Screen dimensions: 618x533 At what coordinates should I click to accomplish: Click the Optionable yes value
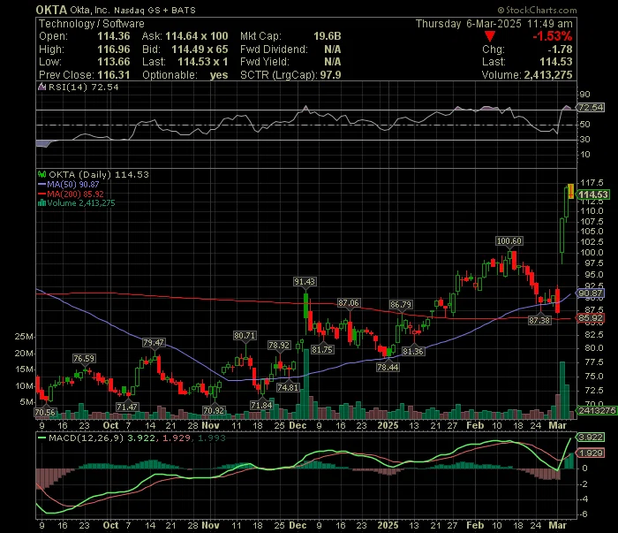point(219,75)
